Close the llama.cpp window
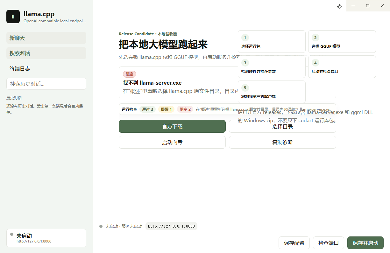Image resolution: width=390 pixels, height=253 pixels. 382,6
